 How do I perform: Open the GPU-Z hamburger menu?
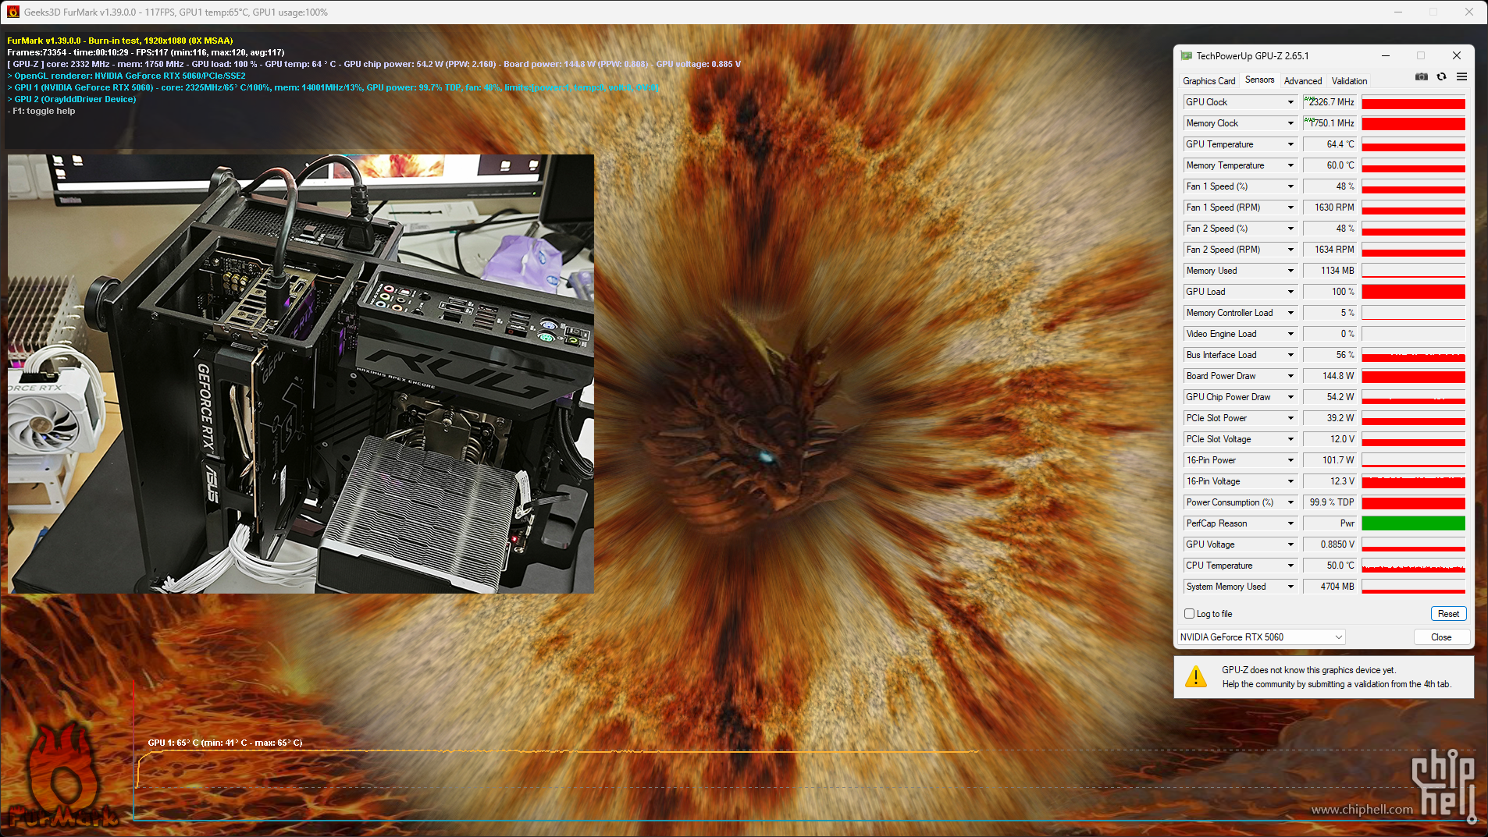(x=1462, y=77)
